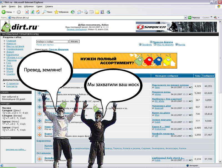Expand the Mail icon dropdown arrow
This screenshot has width=222, height=168.
(x=82, y=12)
